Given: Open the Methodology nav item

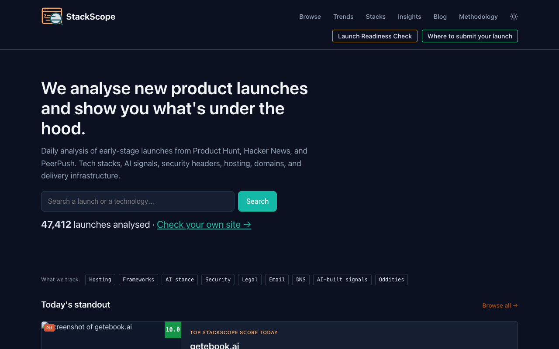Looking at the screenshot, I should 478,17.
